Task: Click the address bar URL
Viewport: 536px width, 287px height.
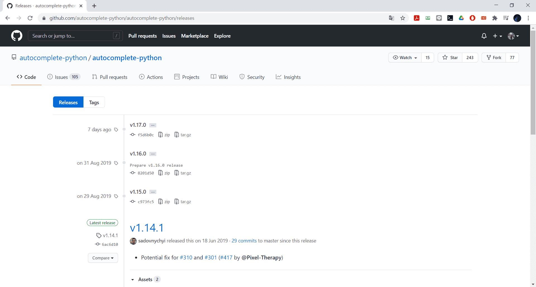Action: click(122, 18)
